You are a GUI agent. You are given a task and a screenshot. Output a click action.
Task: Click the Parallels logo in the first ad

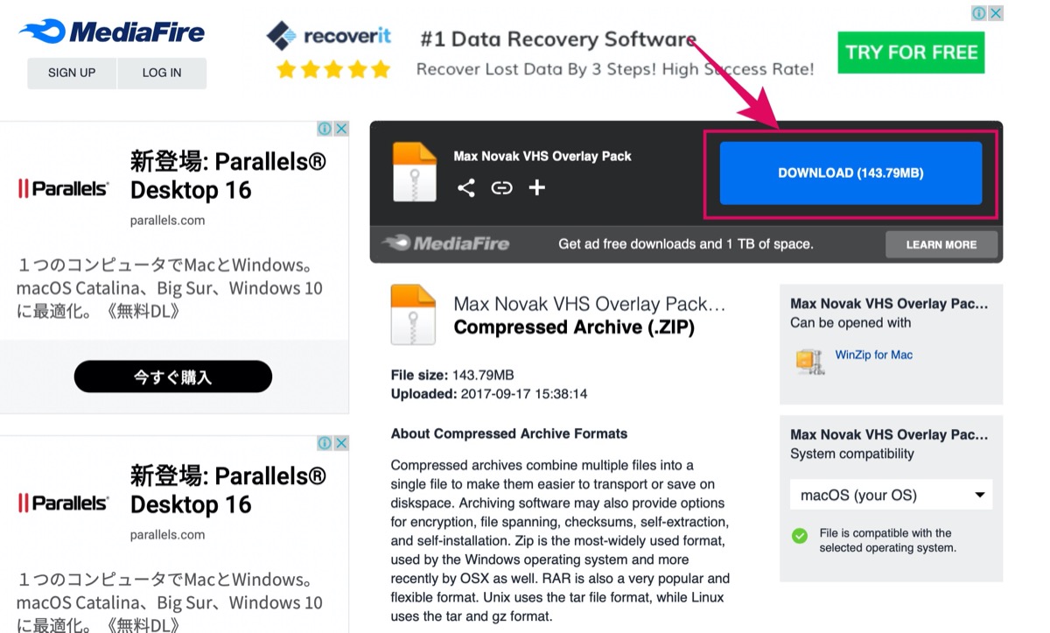tap(63, 188)
